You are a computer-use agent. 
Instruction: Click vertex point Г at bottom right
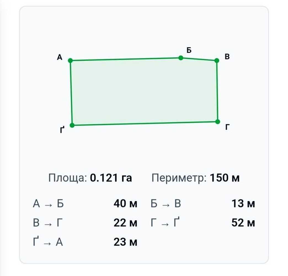point(217,122)
